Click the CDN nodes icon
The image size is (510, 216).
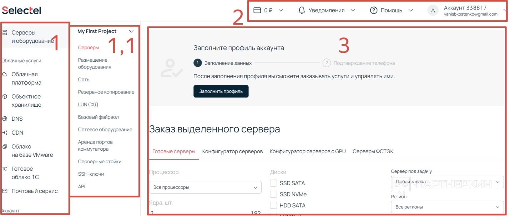point(5,132)
